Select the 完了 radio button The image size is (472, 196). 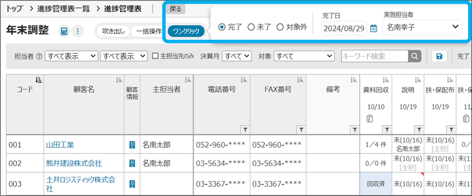(222, 27)
